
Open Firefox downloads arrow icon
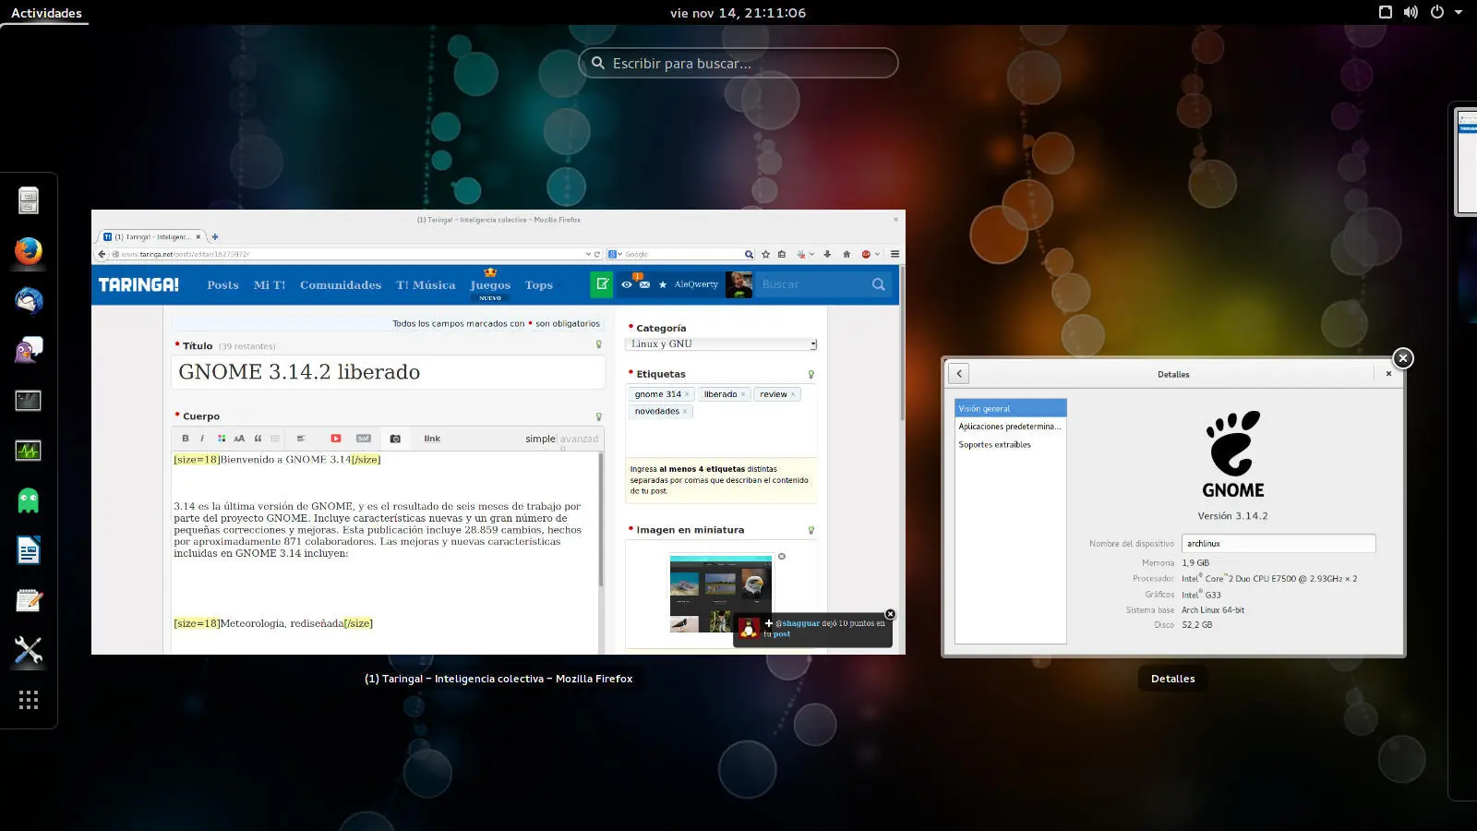827,254
